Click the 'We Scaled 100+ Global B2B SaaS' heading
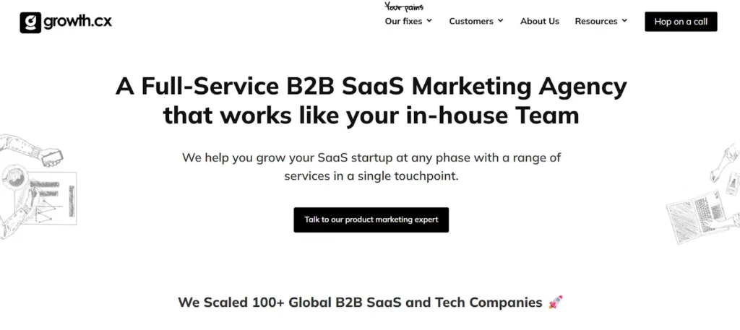The image size is (740, 330). tap(360, 302)
